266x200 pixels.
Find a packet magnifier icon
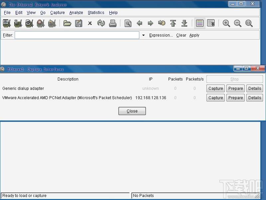pyautogui.click(x=128, y=23)
